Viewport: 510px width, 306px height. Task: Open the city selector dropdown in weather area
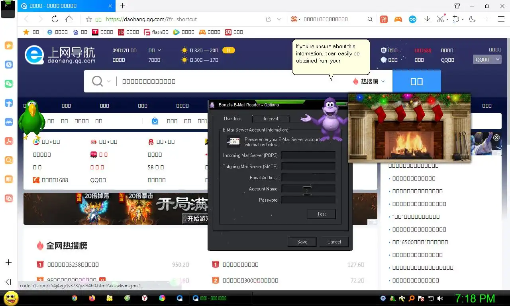(155, 50)
